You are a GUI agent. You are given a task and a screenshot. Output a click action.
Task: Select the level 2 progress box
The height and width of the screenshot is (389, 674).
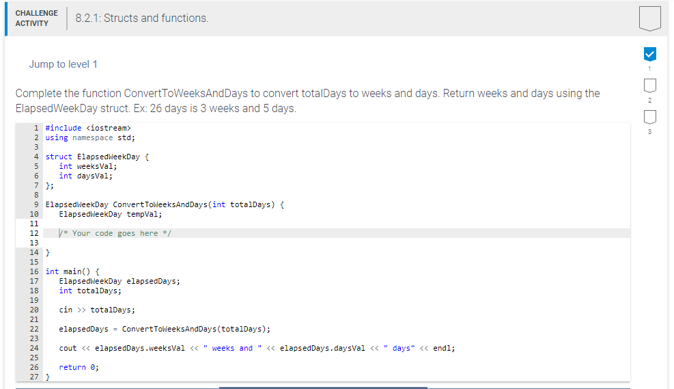(649, 85)
